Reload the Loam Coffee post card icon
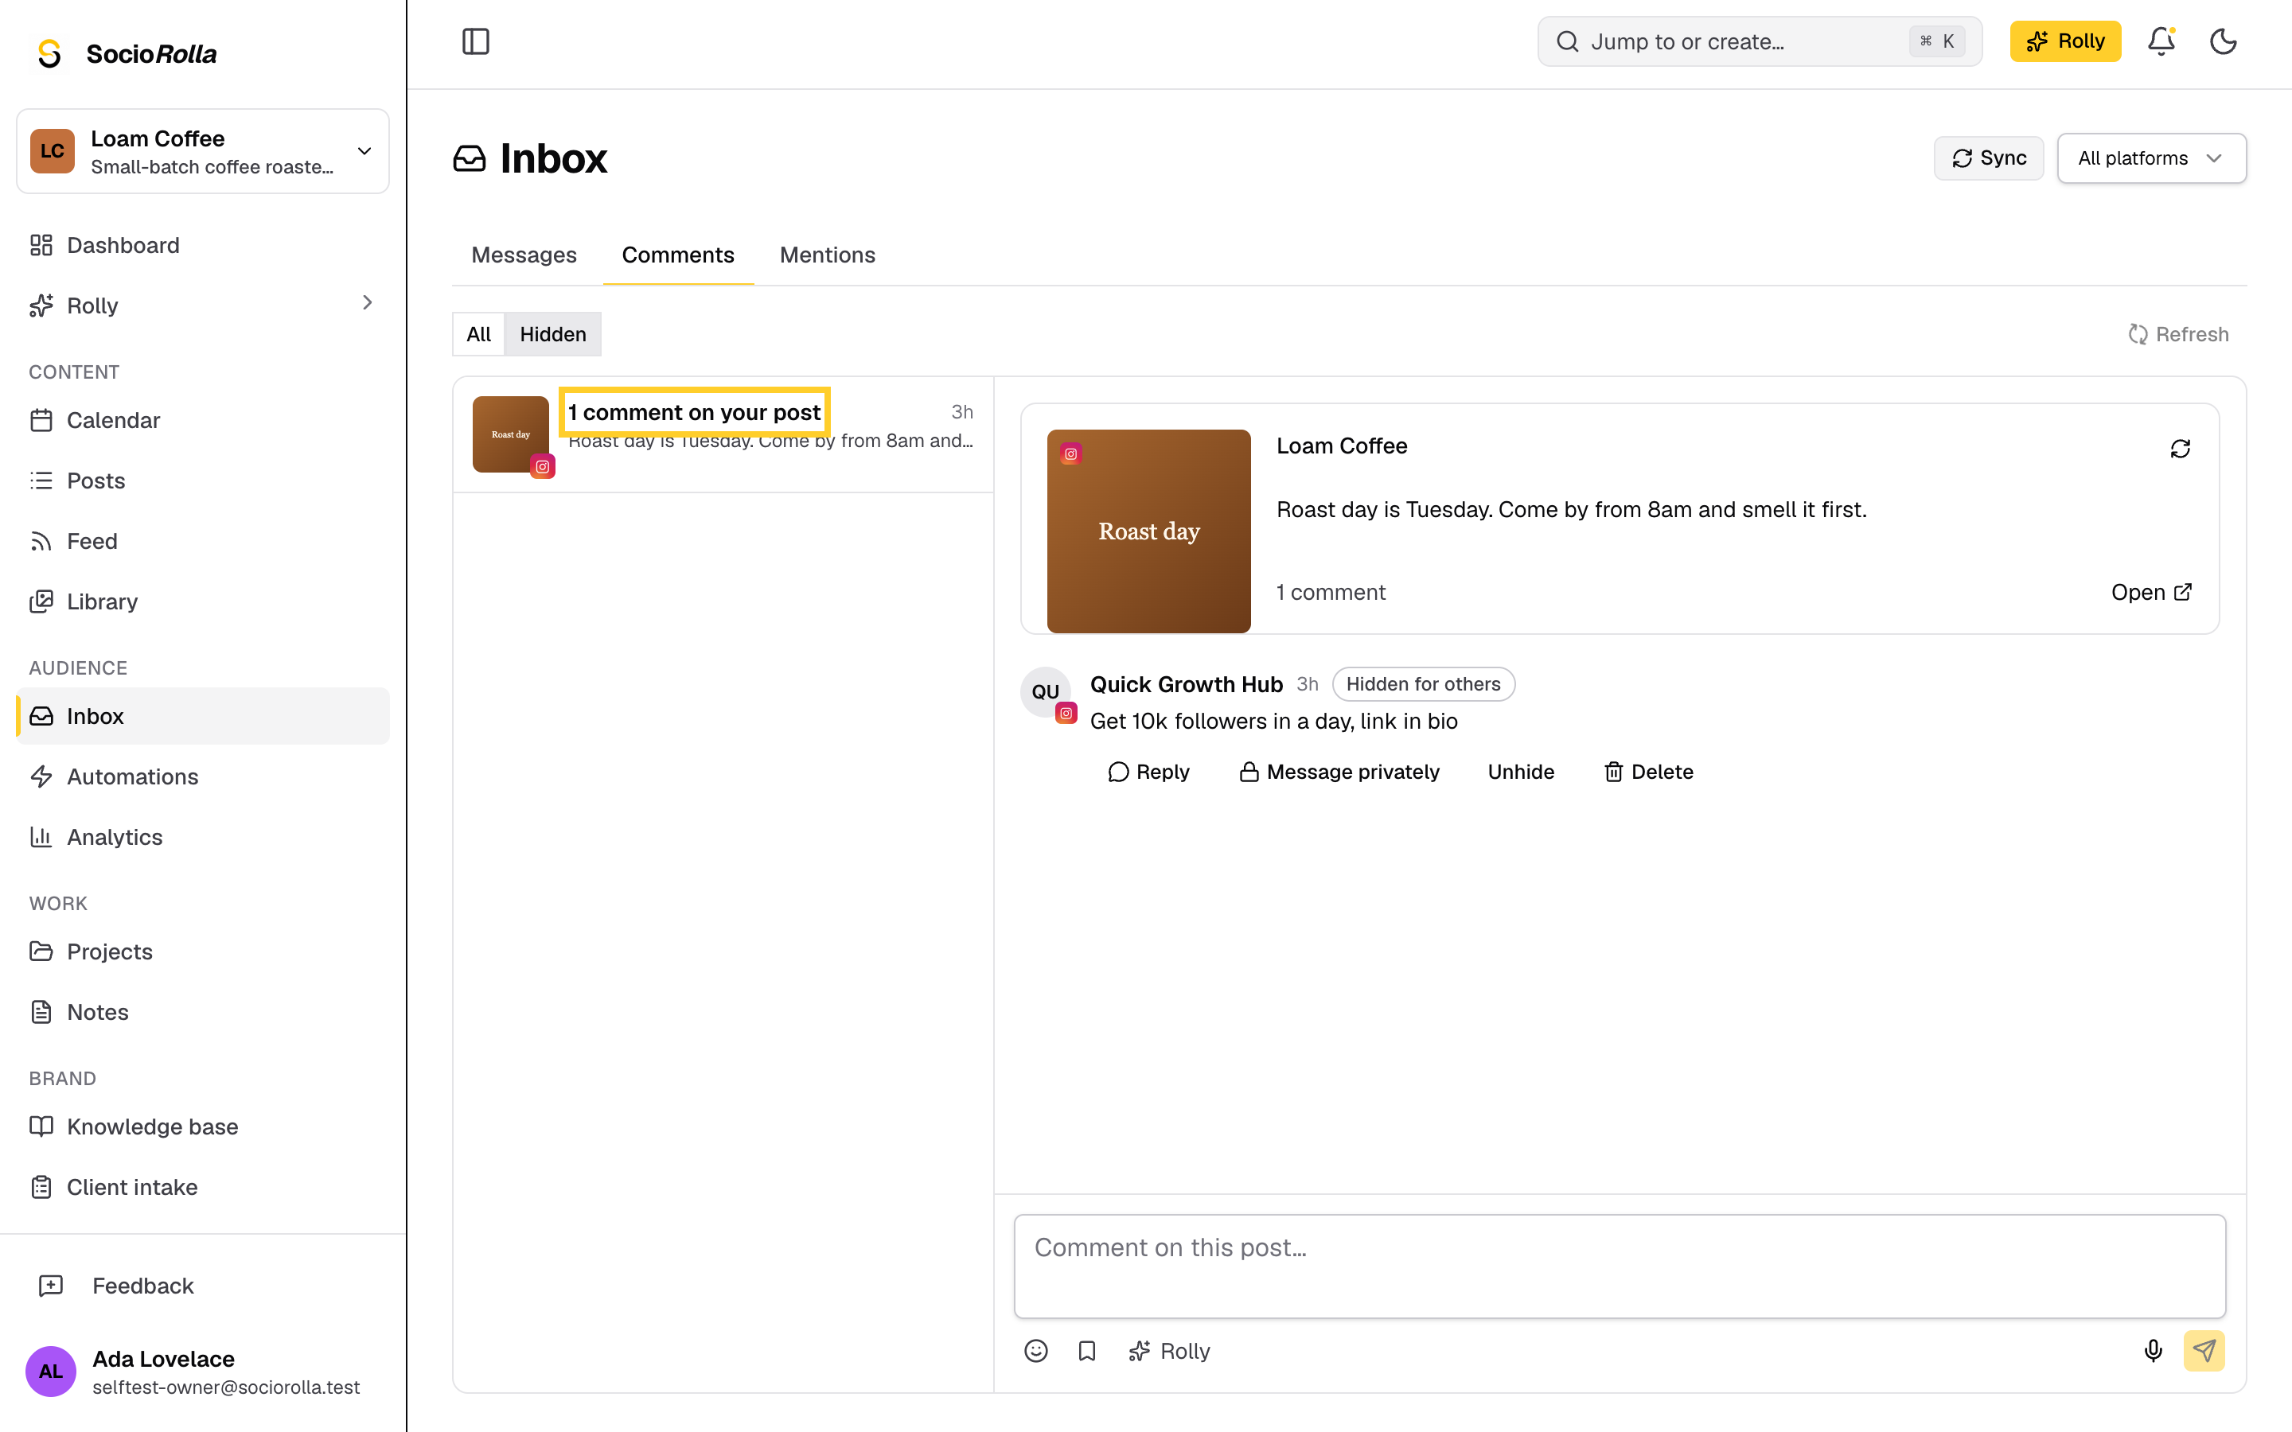Viewport: 2292px width, 1432px height. [x=2181, y=449]
